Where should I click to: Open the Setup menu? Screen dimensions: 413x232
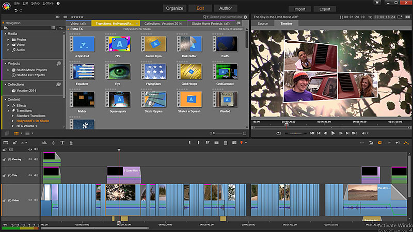(x=35, y=3)
